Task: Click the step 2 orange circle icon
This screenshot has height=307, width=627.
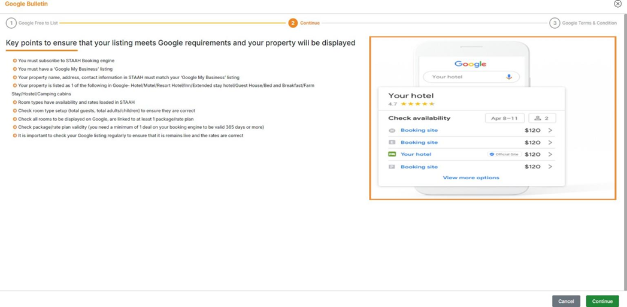Action: click(292, 23)
